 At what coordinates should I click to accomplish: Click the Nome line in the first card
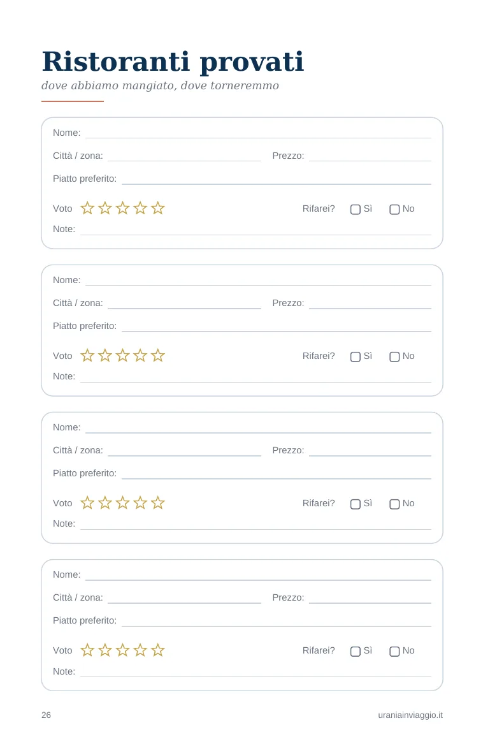(x=258, y=133)
